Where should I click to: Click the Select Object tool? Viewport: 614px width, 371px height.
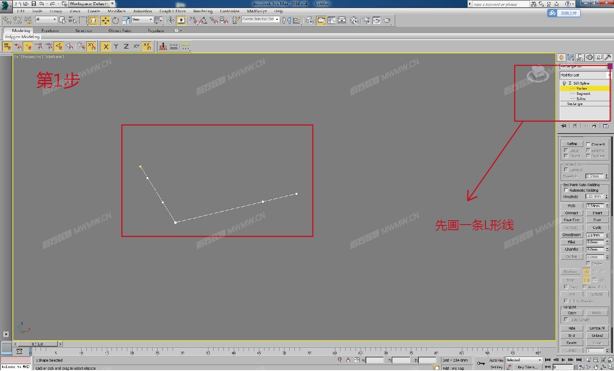62,20
